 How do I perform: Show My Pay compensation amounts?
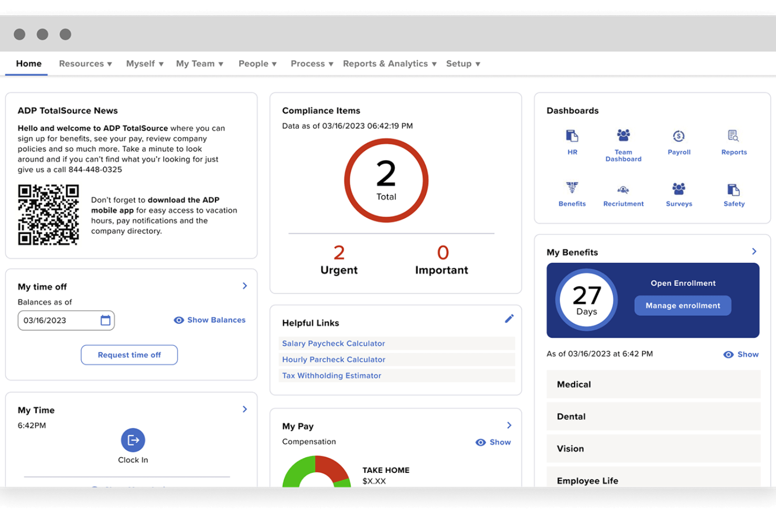[493, 442]
